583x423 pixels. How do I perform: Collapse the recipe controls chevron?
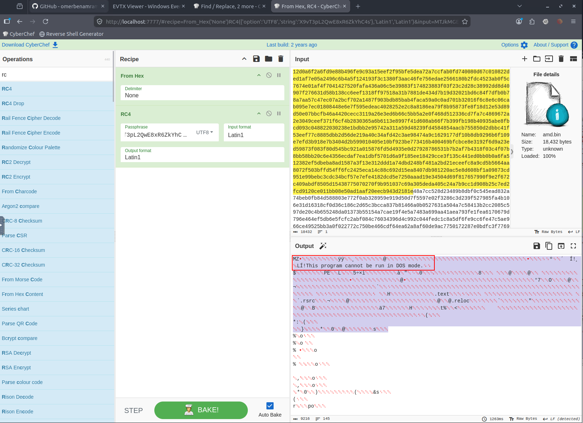244,59
